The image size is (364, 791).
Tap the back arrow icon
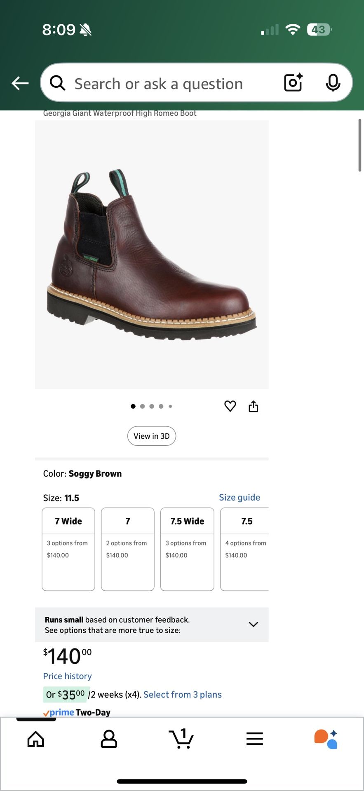20,83
